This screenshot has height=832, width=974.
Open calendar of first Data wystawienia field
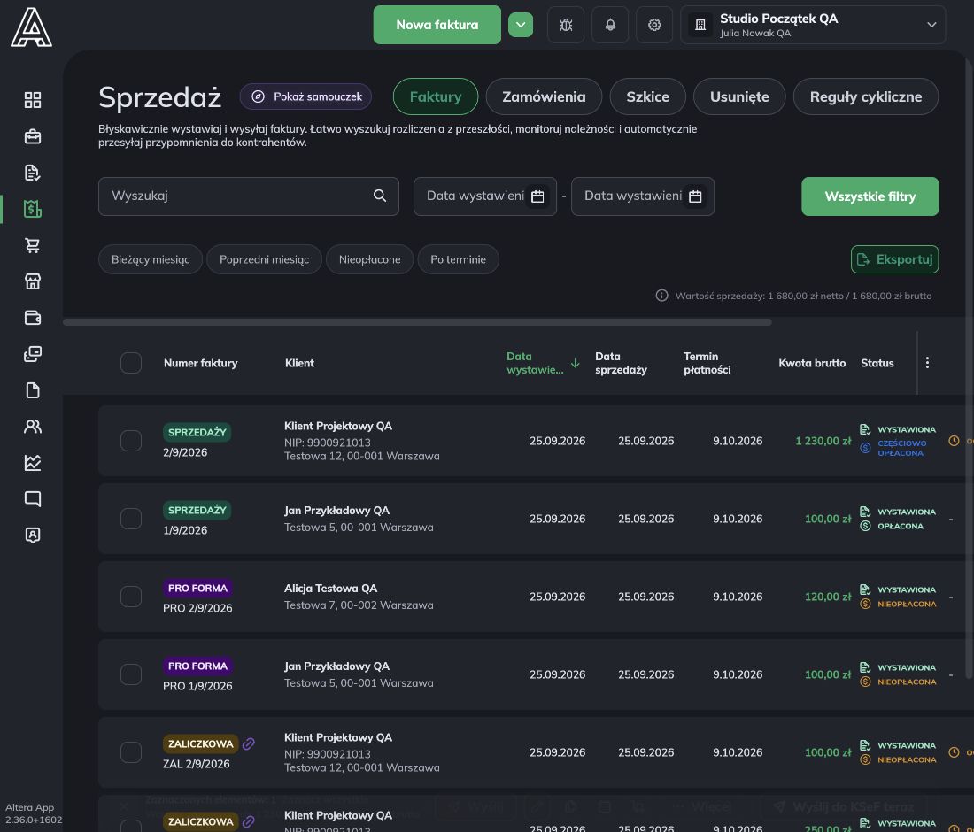click(537, 196)
